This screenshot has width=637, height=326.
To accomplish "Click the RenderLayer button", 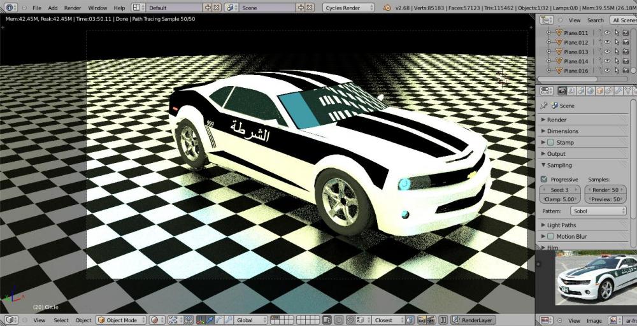I will [474, 320].
